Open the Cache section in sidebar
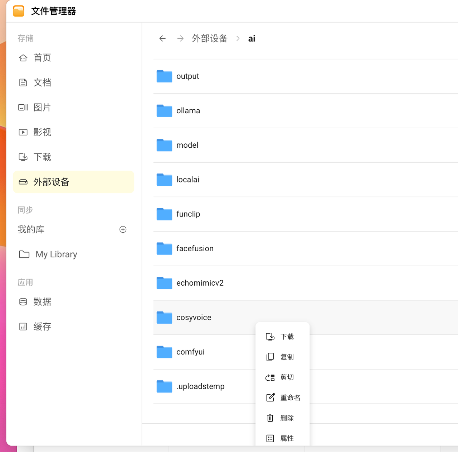The width and height of the screenshot is (458, 452). coord(42,327)
